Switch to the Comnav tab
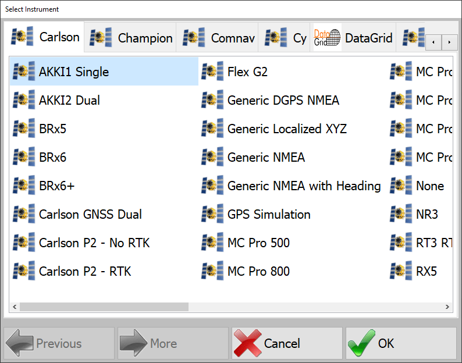 pyautogui.click(x=217, y=37)
